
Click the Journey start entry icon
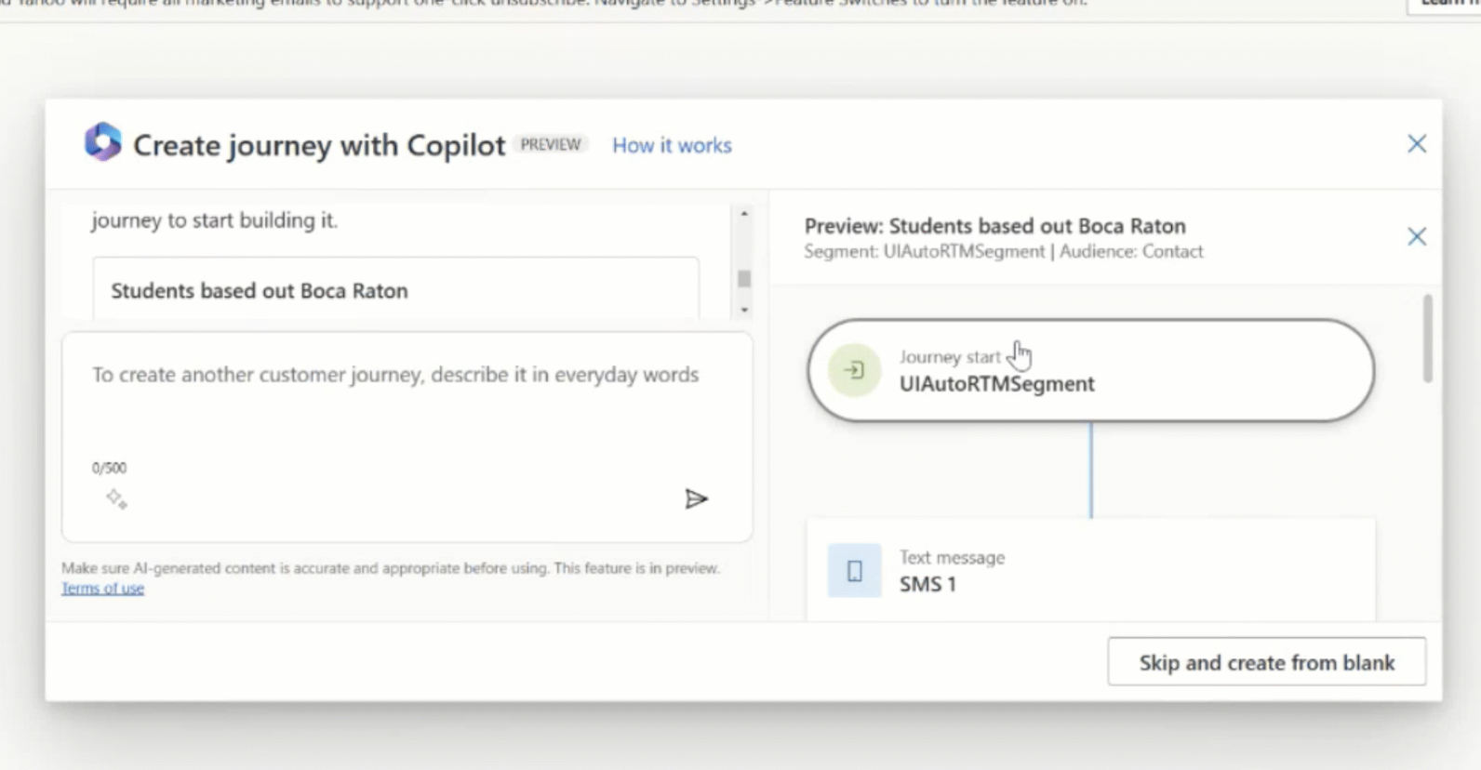coord(854,370)
